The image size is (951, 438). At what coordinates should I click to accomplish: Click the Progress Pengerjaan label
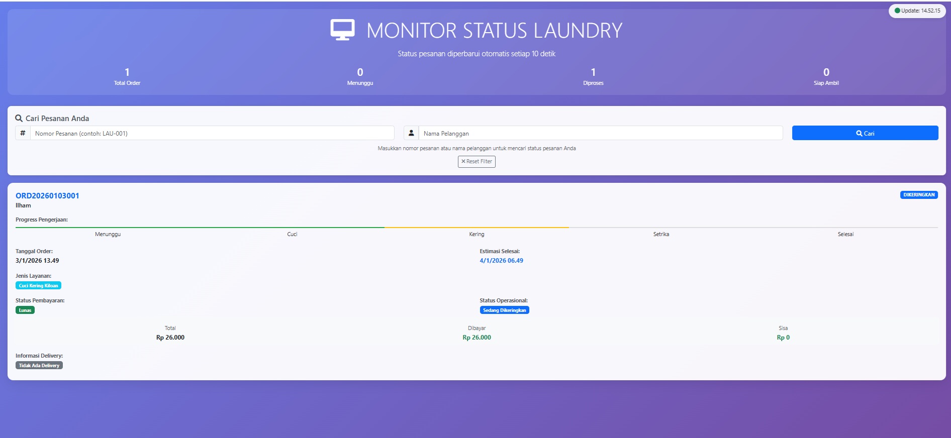(x=42, y=220)
